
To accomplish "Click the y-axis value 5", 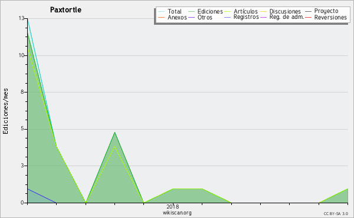I will (22, 128).
